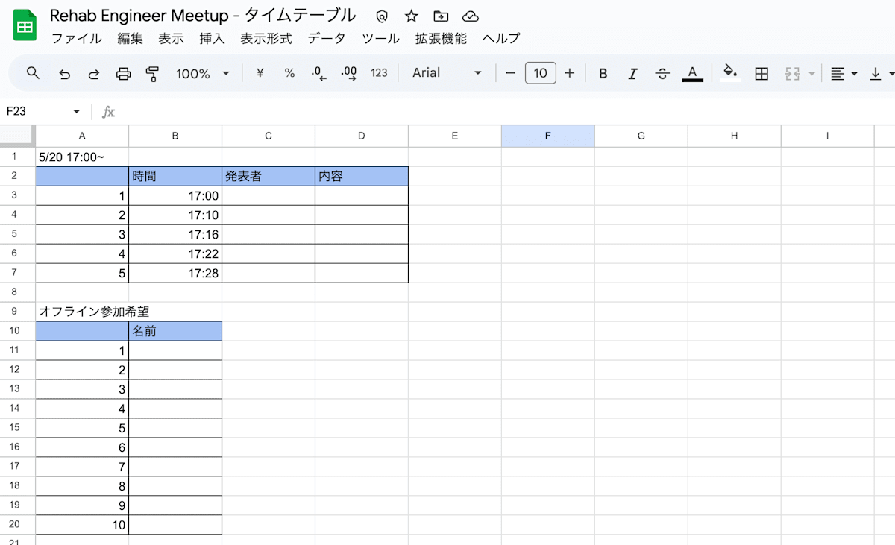Viewport: 895px width, 545px height.
Task: Select the cell showing 17:10
Action: (175, 215)
